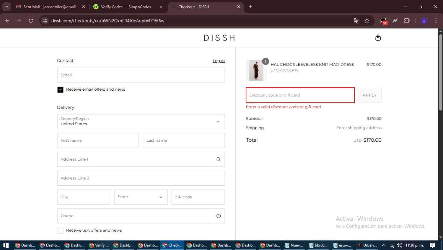Switch to the bfxdc... taskbar item

[318, 245]
